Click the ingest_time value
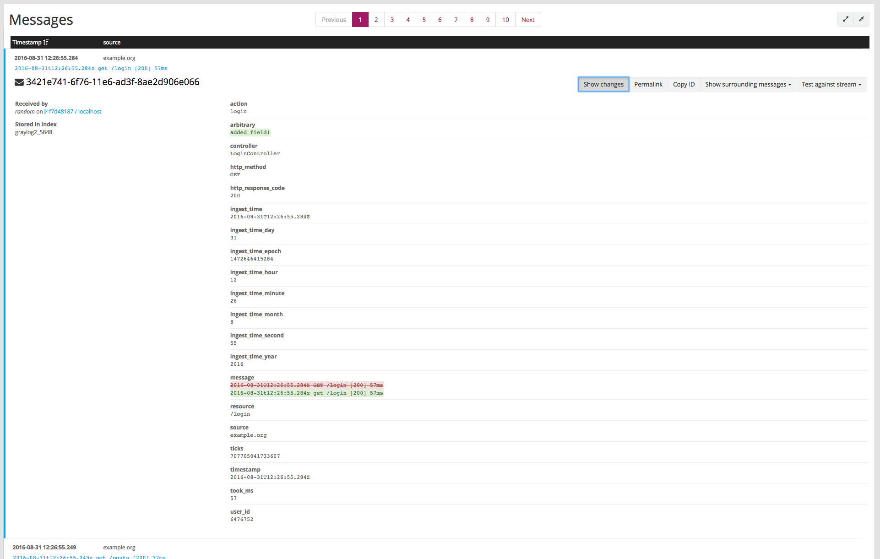Viewport: 880px width, 559px height. point(270,217)
